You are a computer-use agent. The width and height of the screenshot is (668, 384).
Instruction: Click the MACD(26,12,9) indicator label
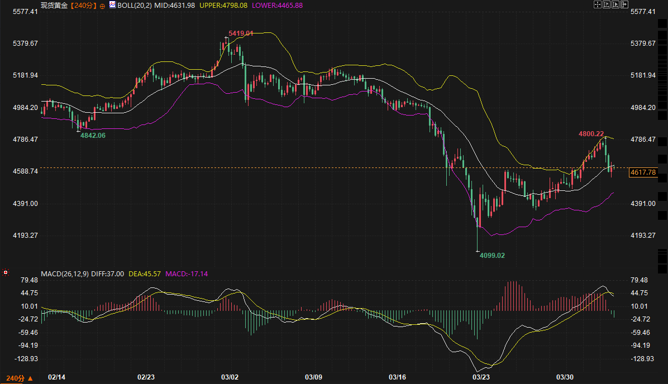pos(65,274)
